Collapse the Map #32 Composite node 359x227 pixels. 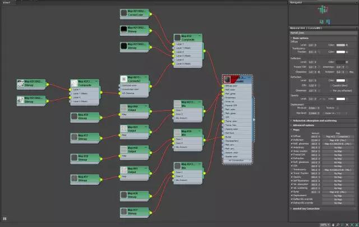click(x=200, y=36)
